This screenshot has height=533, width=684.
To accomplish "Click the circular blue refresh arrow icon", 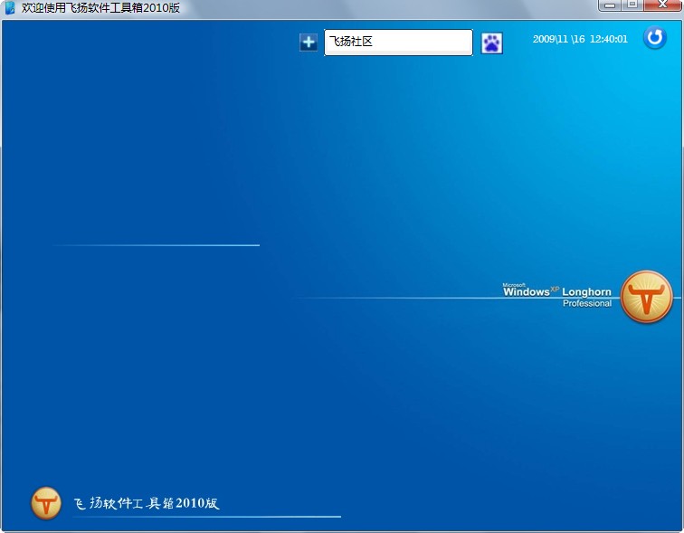I will click(655, 37).
